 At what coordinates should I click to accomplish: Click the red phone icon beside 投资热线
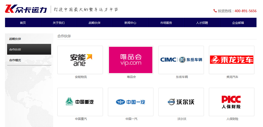pyautogui.click(x=215, y=11)
